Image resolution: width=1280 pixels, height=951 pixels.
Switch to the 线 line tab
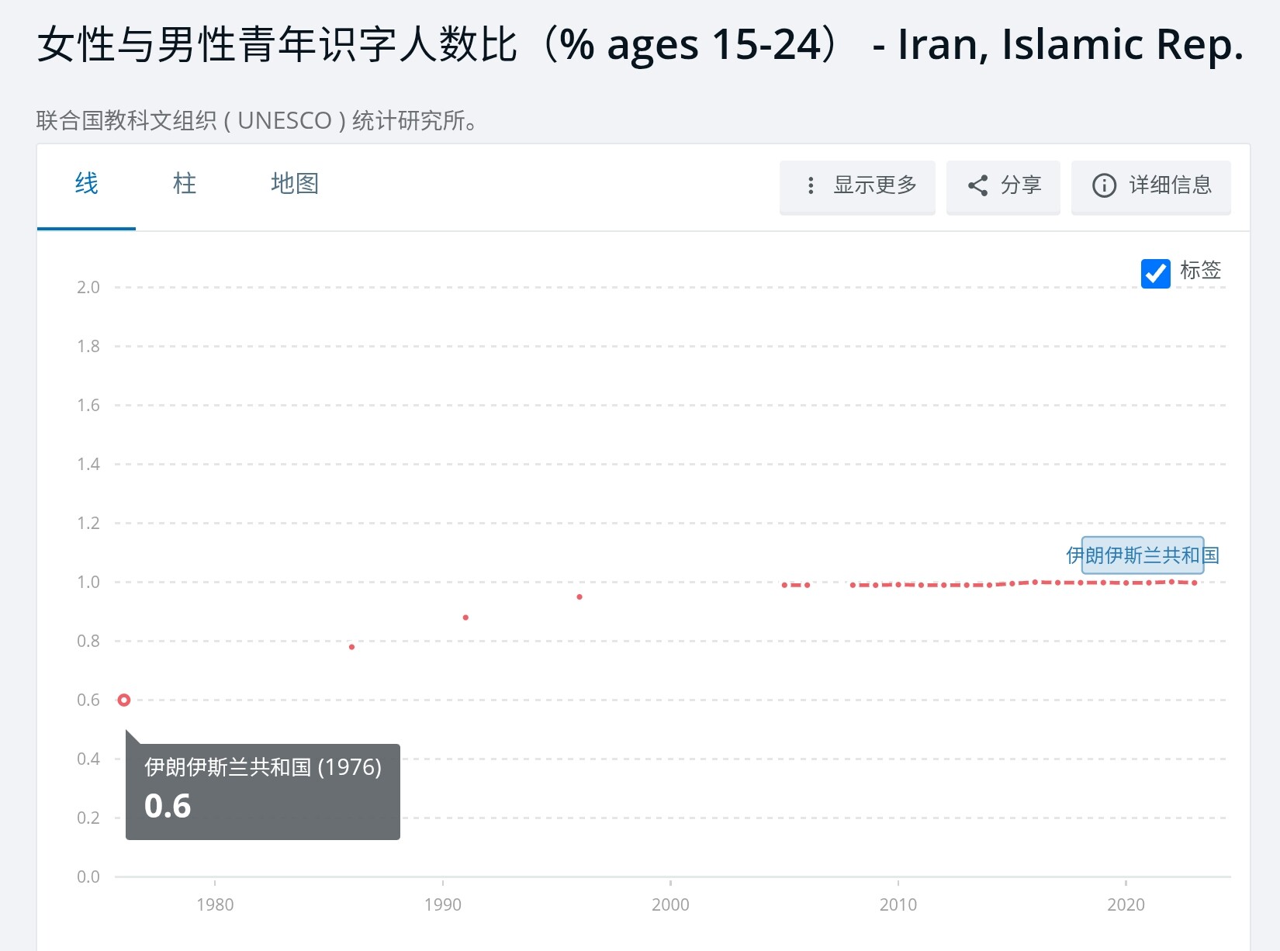pos(86,184)
